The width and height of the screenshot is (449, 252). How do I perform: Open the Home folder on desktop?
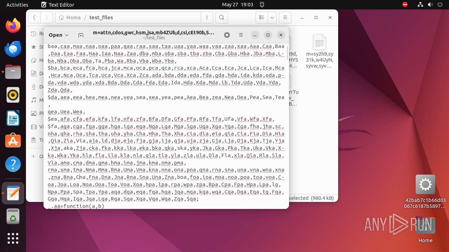[x=425, y=229]
